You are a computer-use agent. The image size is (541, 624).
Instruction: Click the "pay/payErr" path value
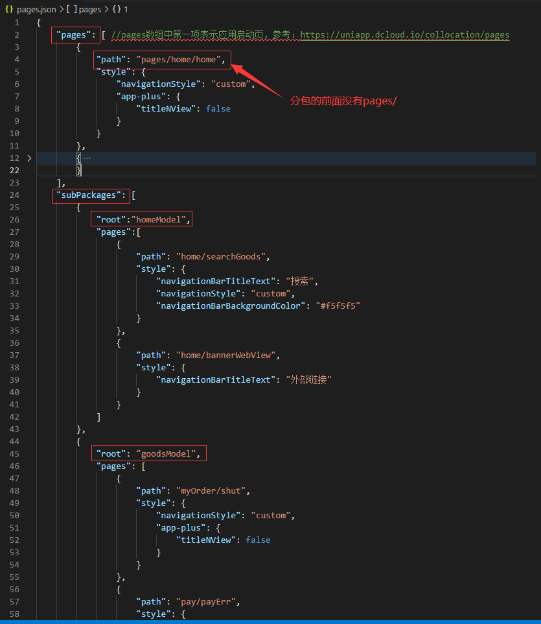(206, 602)
